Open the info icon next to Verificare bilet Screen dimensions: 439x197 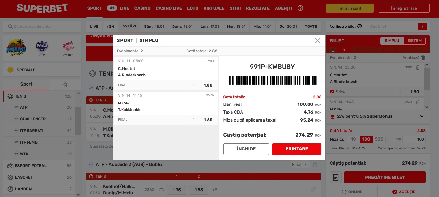[360, 27]
